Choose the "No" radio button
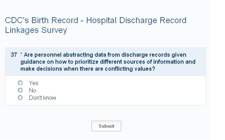The image size is (225, 140). pyautogui.click(x=20, y=90)
